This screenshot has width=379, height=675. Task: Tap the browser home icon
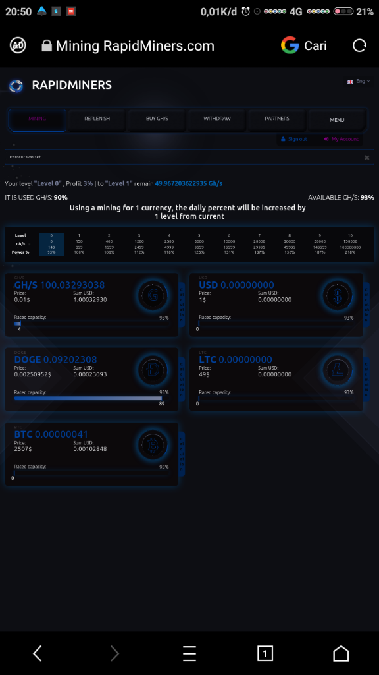click(341, 653)
